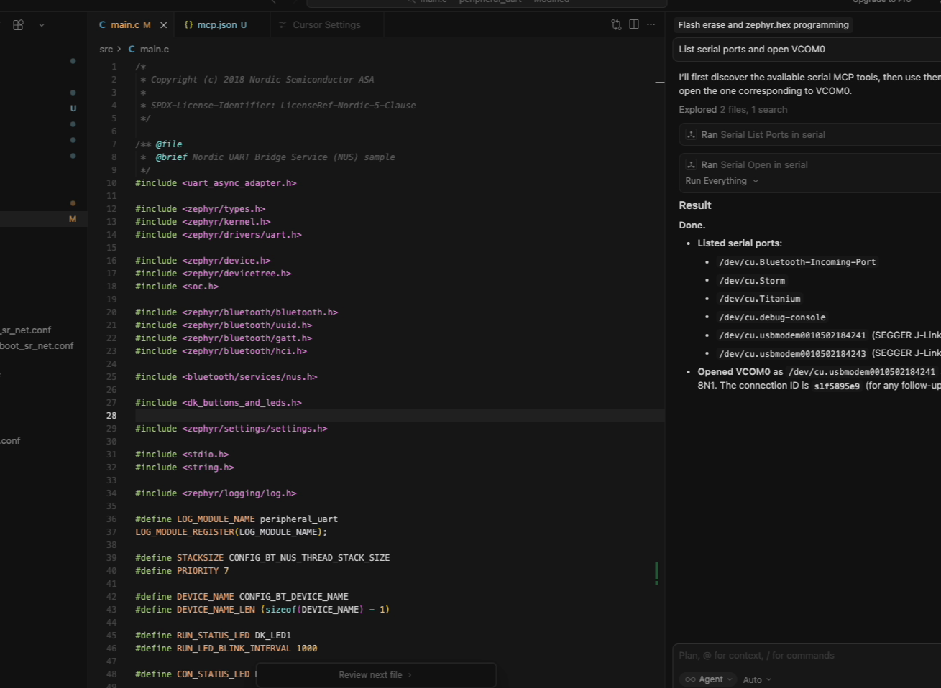Open the editor more actions ellipsis menu
Screen dimensions: 941x688
651,25
